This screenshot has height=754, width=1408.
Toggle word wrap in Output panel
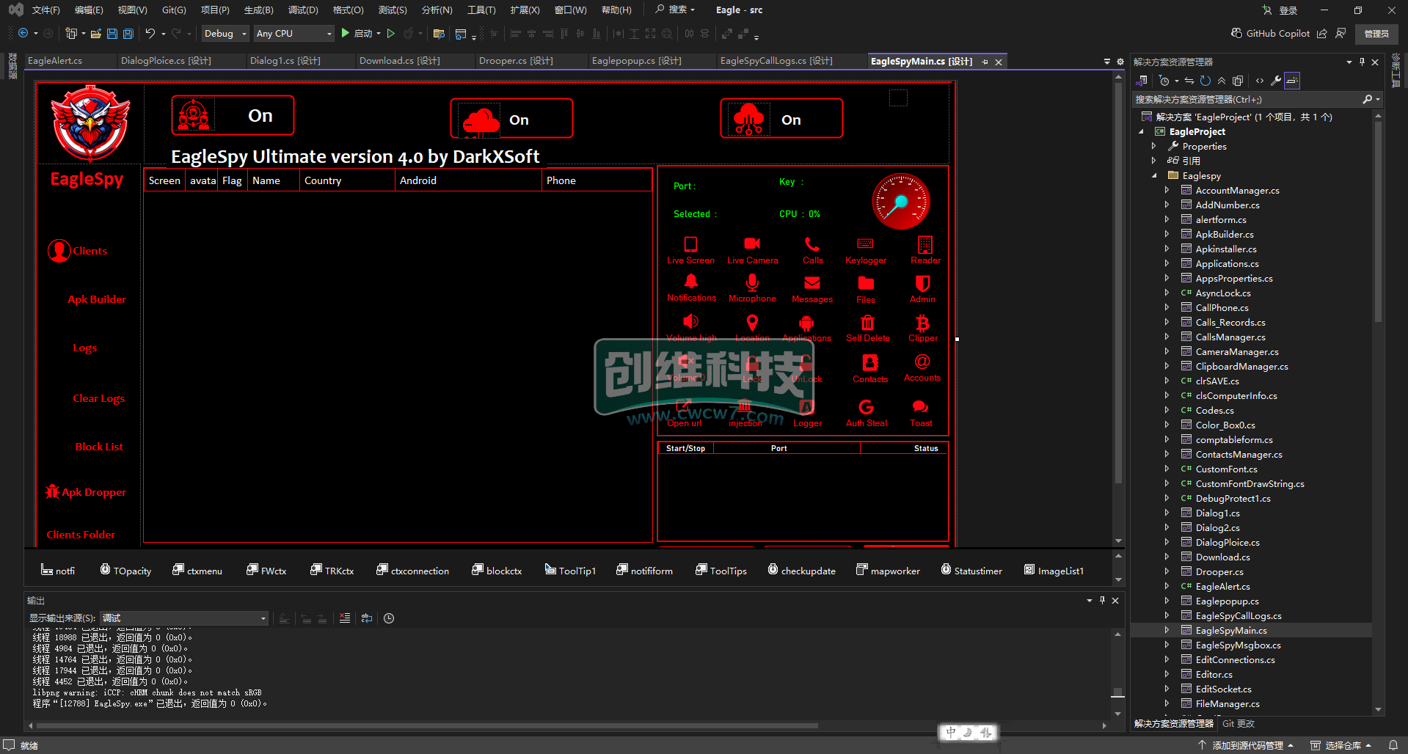(367, 618)
